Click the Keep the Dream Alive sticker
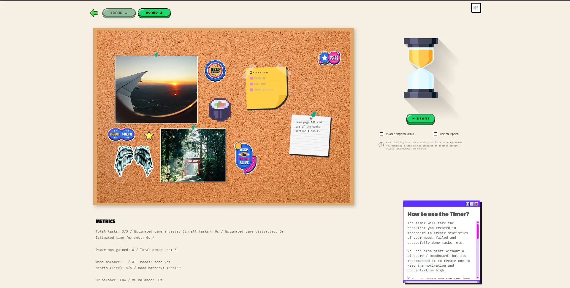Image resolution: width=570 pixels, height=288 pixels. coord(246,158)
